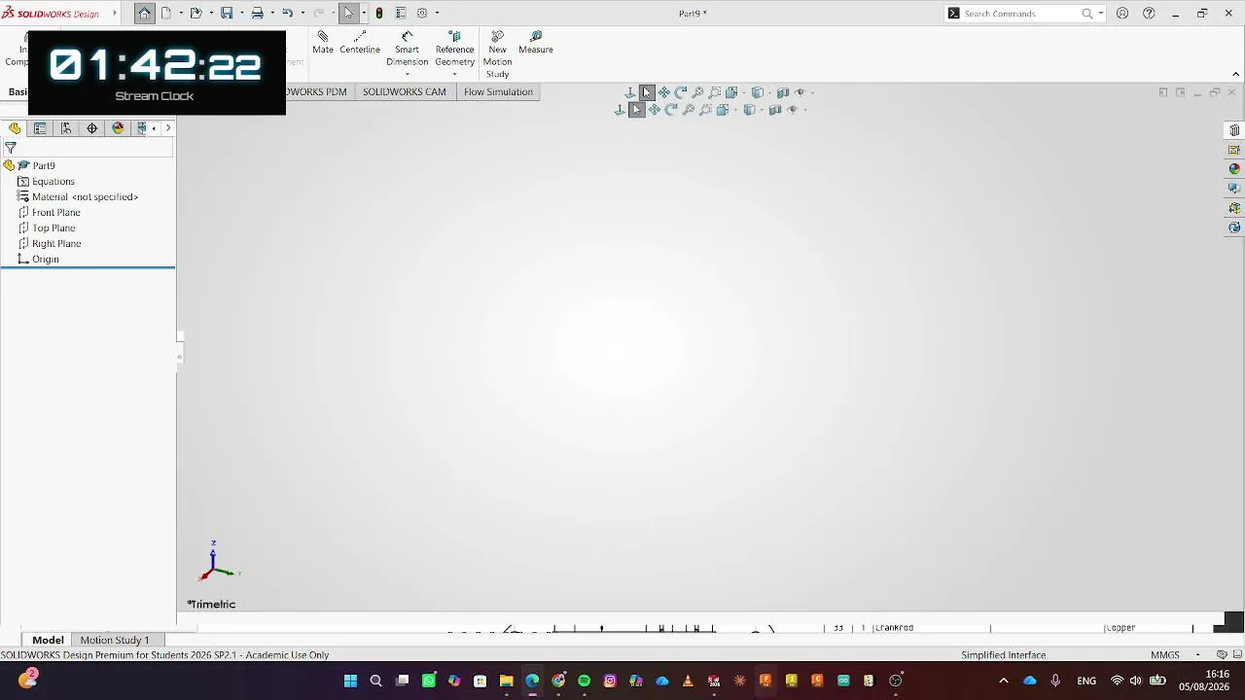Image resolution: width=1245 pixels, height=700 pixels.
Task: Switch to SOLIDWORKS CAM tab
Action: click(x=405, y=91)
